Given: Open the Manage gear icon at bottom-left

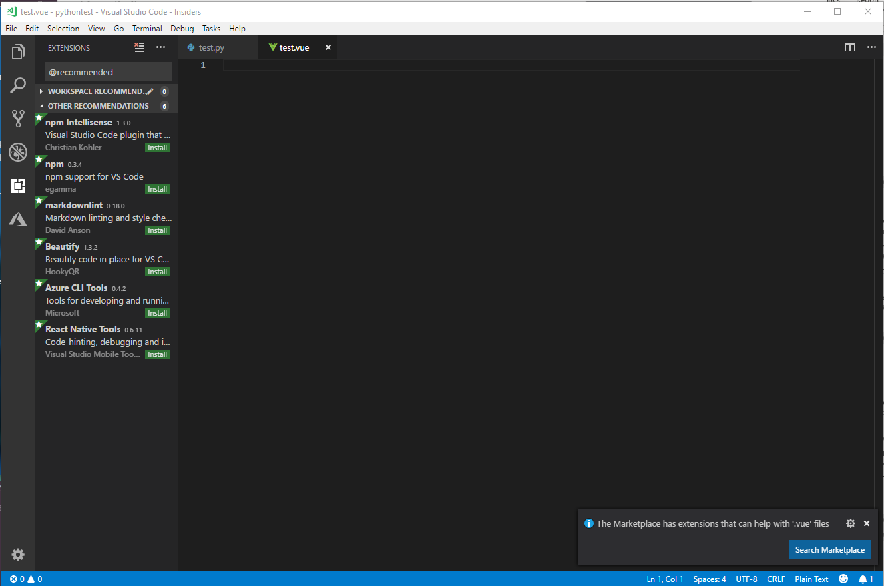Looking at the screenshot, I should pyautogui.click(x=18, y=555).
